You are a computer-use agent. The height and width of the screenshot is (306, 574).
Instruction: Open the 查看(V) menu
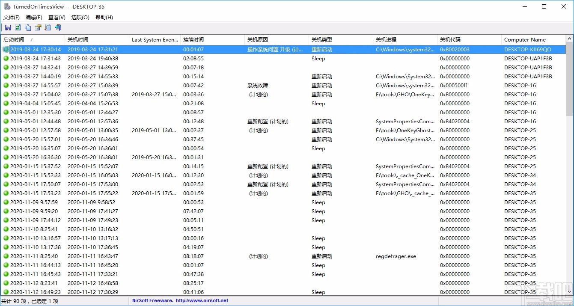(x=57, y=17)
